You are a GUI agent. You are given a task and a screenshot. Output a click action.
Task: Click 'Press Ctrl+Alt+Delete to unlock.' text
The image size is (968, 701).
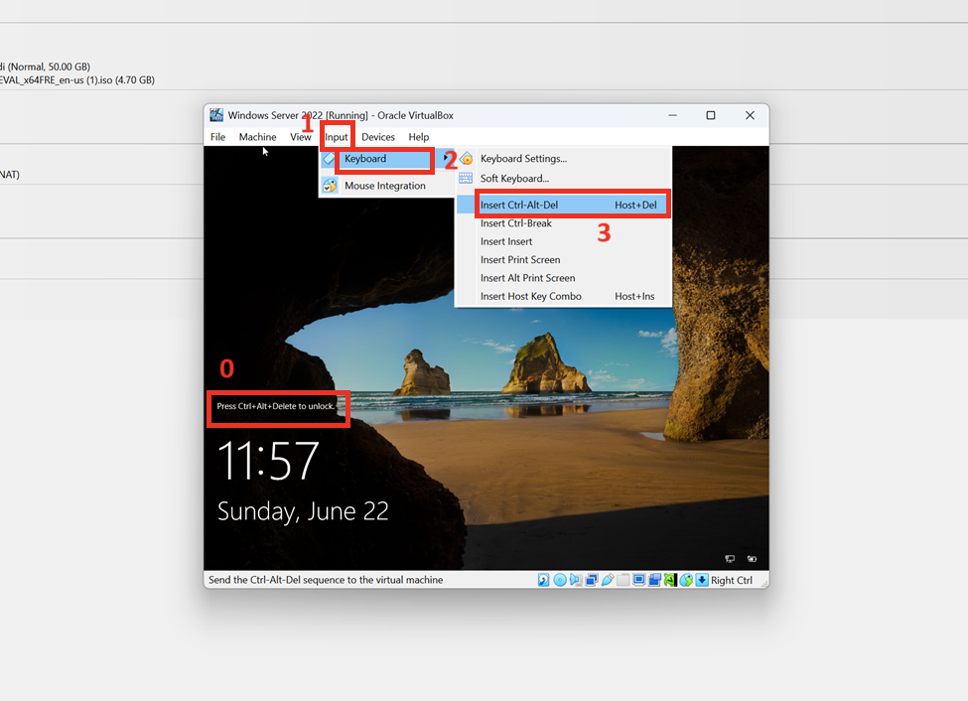(x=276, y=406)
